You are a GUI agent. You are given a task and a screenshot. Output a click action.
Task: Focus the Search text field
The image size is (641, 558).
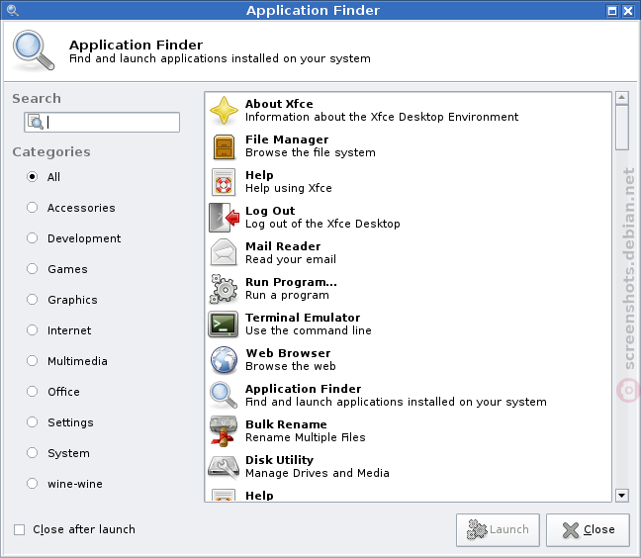[x=102, y=123]
